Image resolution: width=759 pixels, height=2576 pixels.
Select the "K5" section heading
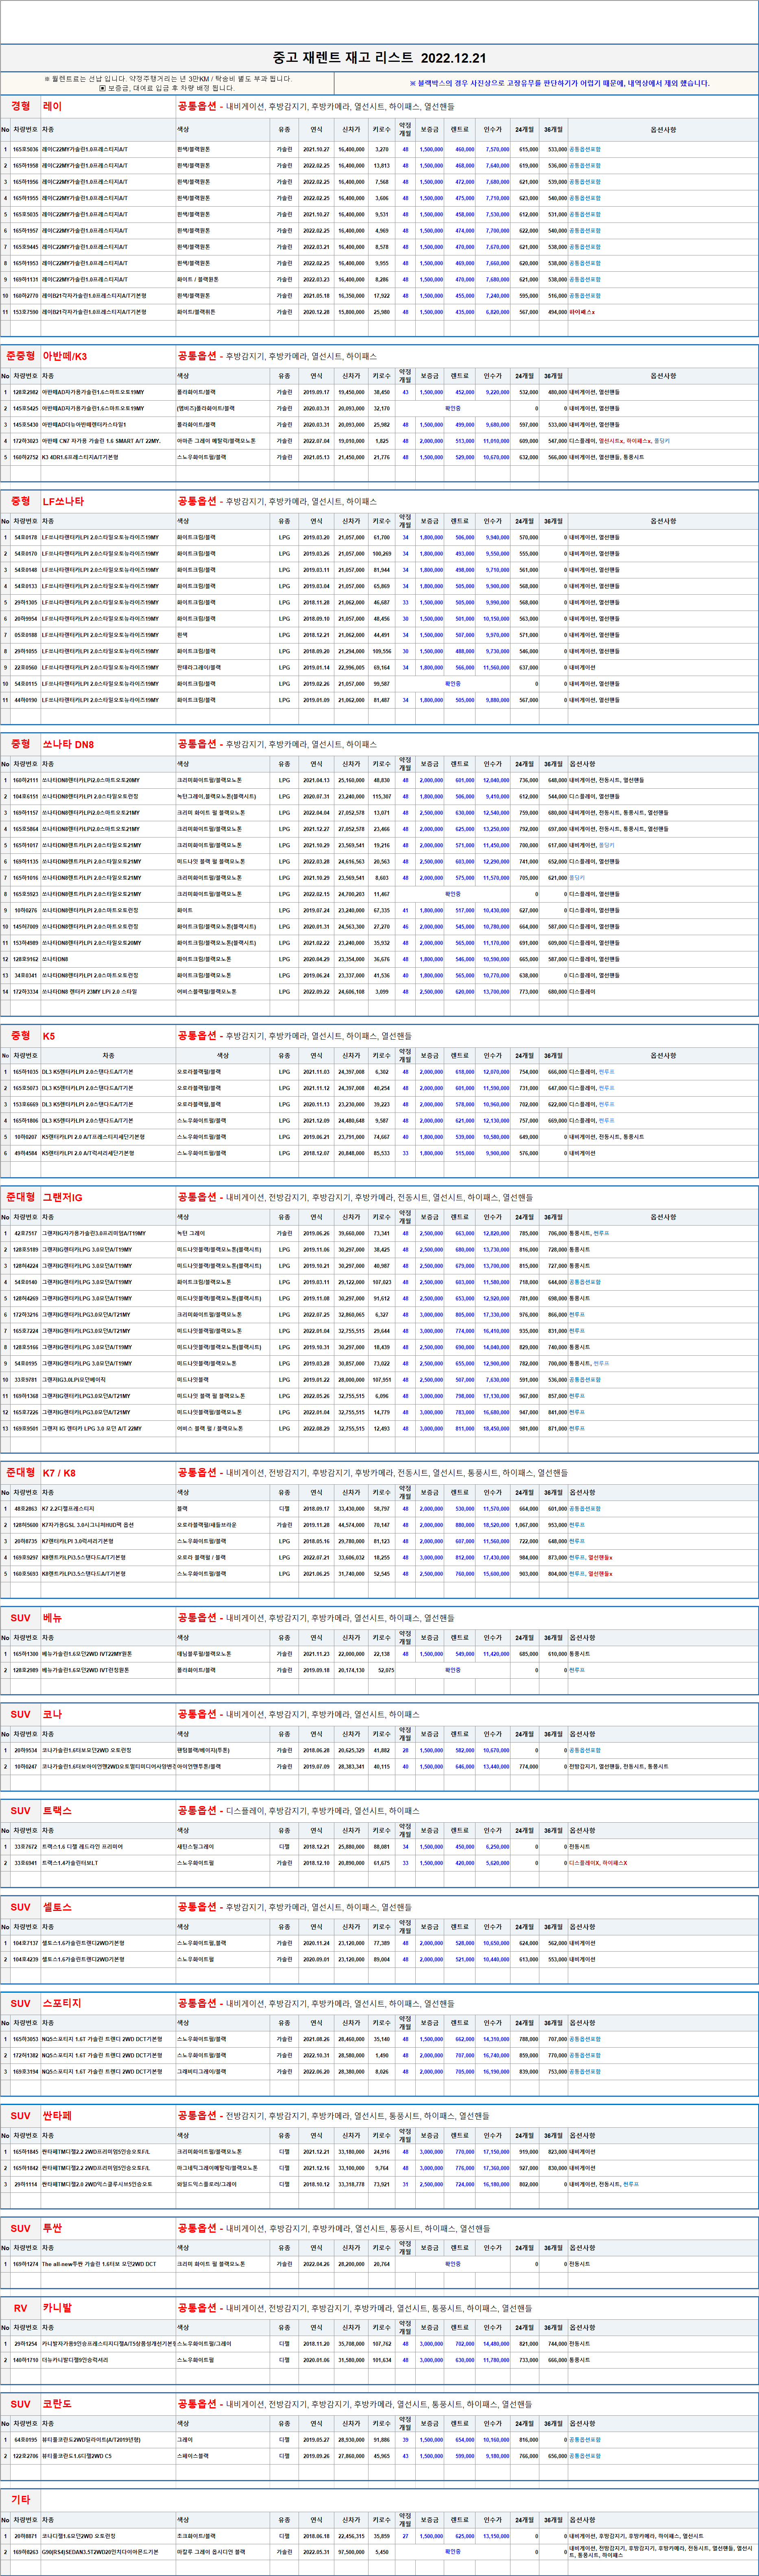[x=49, y=1036]
